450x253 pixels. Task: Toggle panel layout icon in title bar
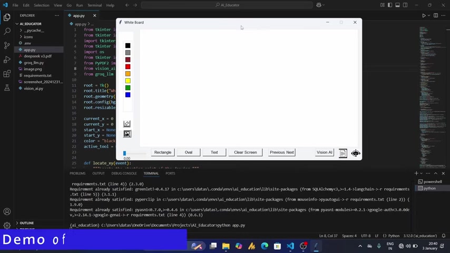397,5
